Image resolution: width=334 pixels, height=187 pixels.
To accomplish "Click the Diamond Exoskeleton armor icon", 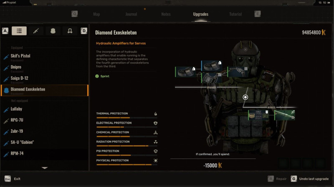I will pyautogui.click(x=6, y=90).
